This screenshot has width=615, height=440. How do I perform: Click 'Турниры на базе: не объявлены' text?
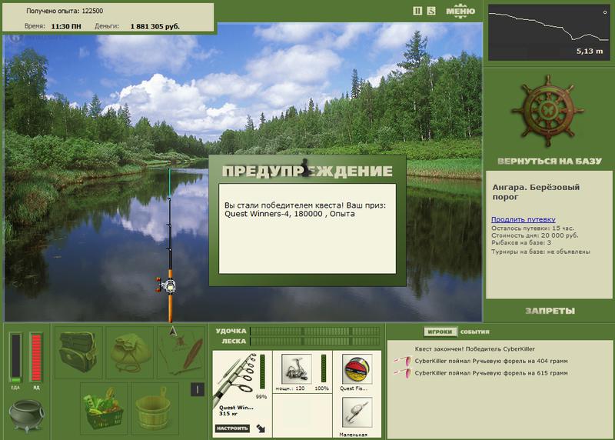540,252
